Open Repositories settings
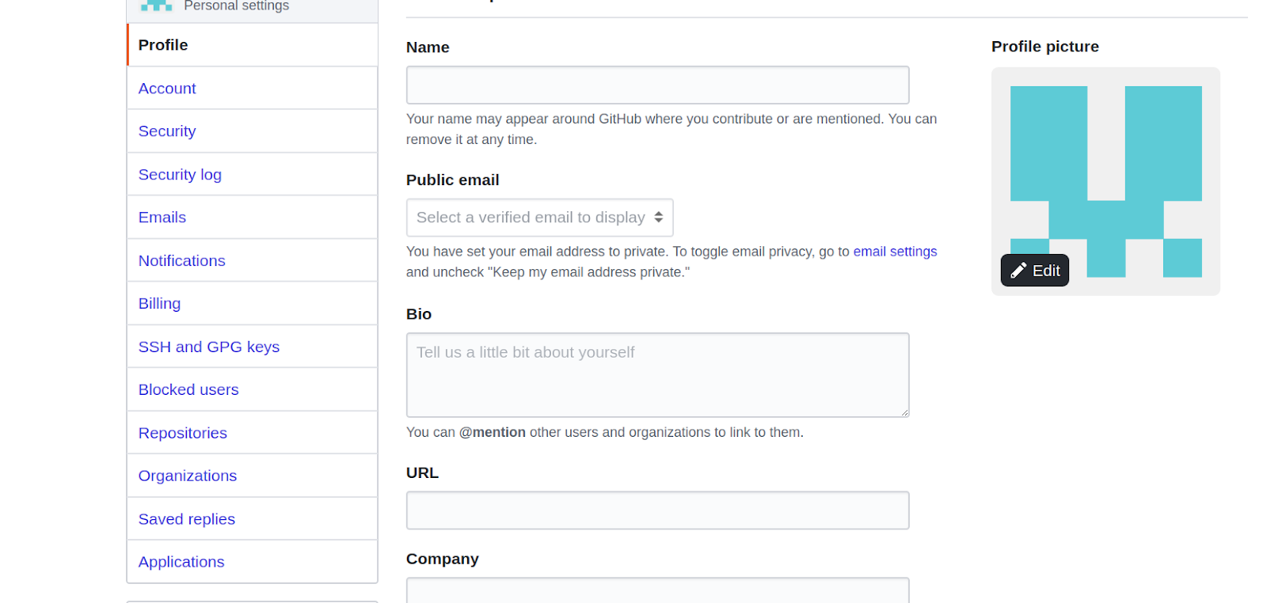 pyautogui.click(x=252, y=434)
